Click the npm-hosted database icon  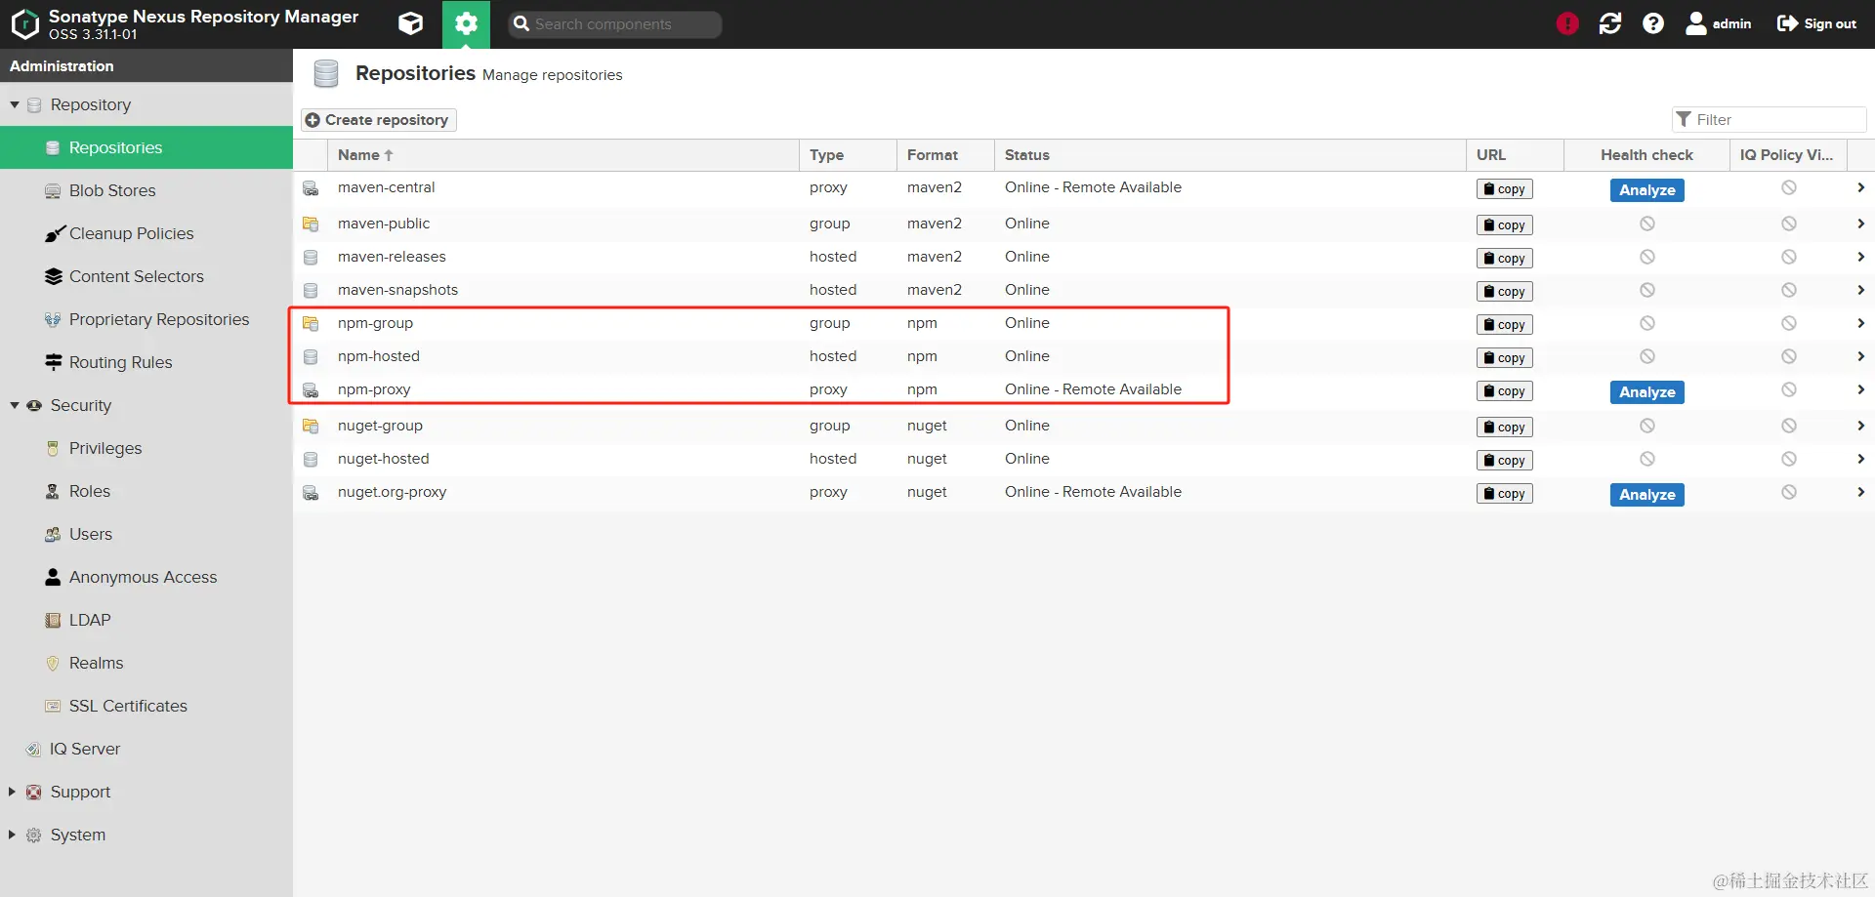click(311, 357)
